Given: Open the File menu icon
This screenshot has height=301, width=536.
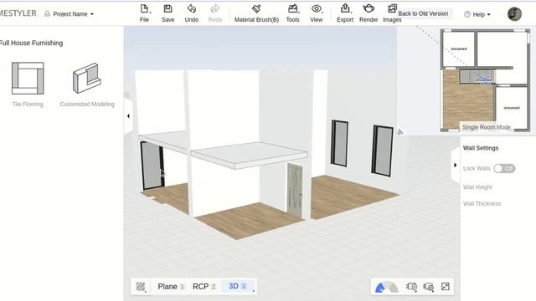Looking at the screenshot, I should (x=144, y=9).
